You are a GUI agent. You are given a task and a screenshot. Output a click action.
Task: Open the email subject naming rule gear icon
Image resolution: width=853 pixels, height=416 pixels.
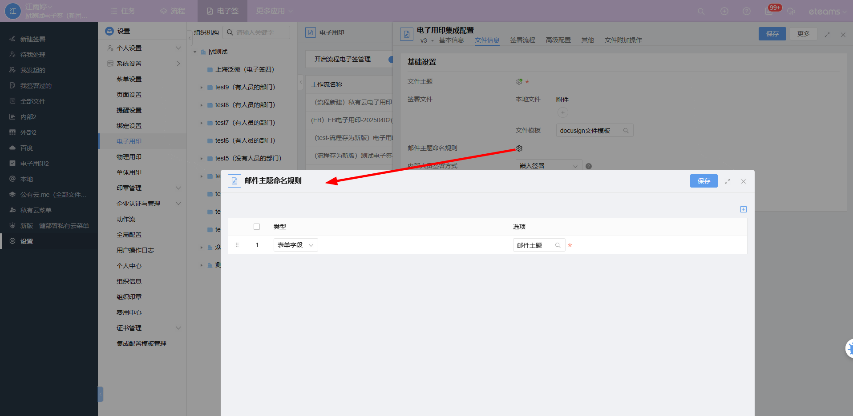click(519, 148)
